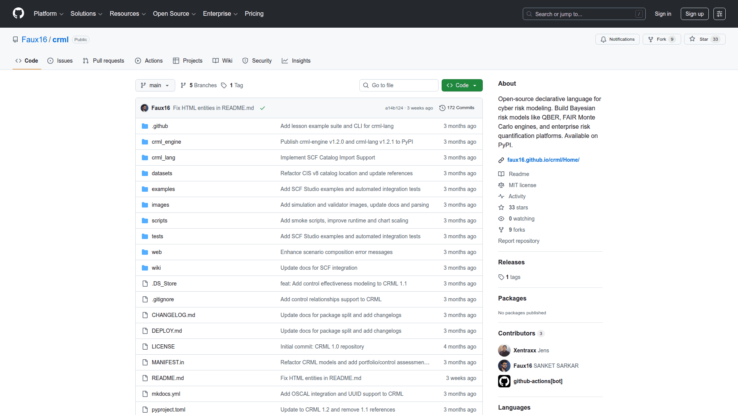Click the GitHub Octocat logo
The height and width of the screenshot is (415, 738).
tap(18, 13)
